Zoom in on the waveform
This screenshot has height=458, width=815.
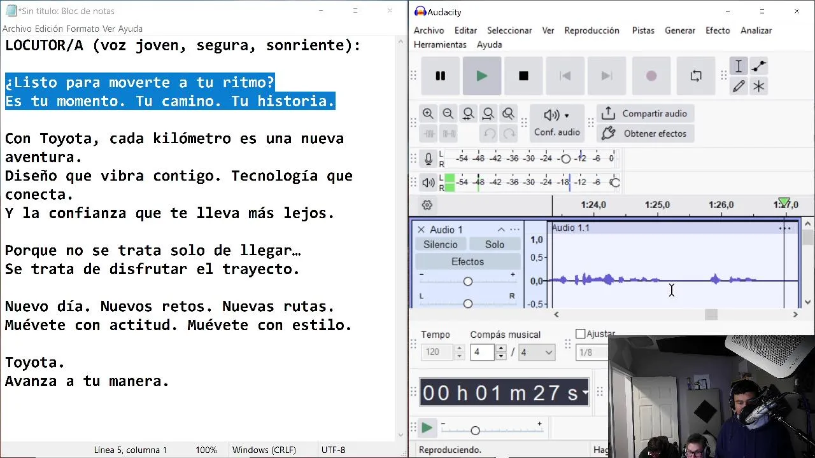pyautogui.click(x=428, y=114)
